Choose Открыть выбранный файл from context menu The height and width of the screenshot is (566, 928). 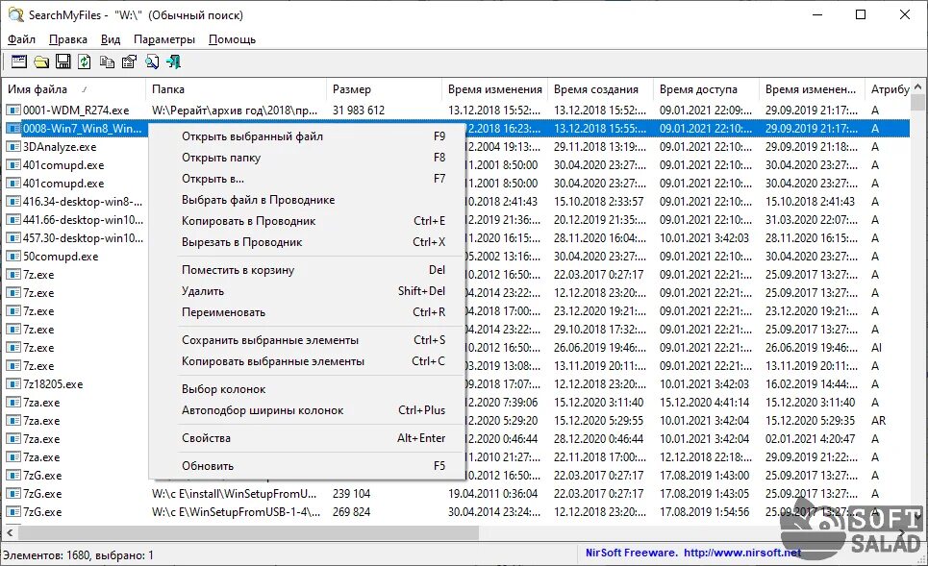tap(306, 136)
